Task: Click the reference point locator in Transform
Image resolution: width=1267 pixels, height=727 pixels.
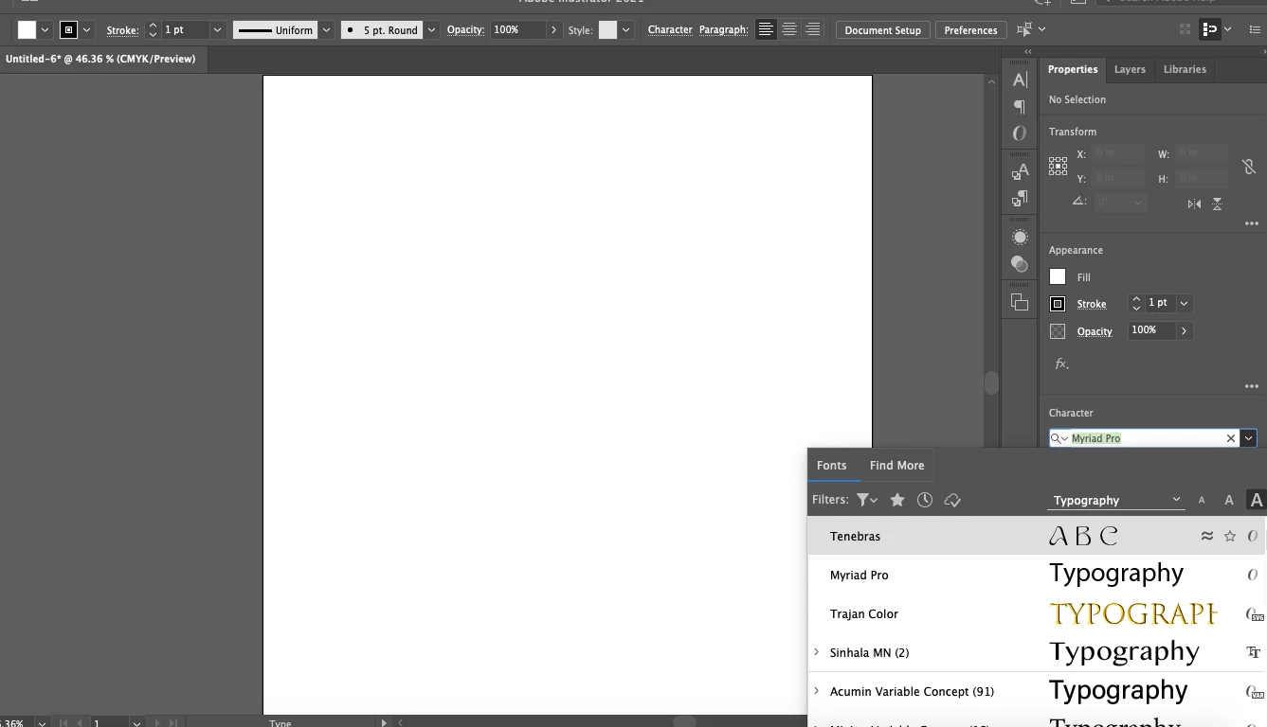Action: click(x=1058, y=167)
